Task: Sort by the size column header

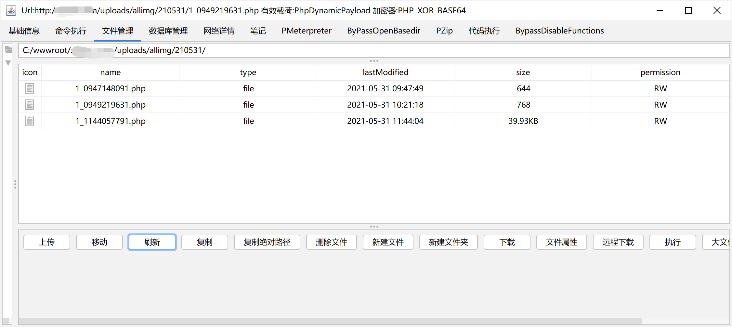Action: point(523,72)
